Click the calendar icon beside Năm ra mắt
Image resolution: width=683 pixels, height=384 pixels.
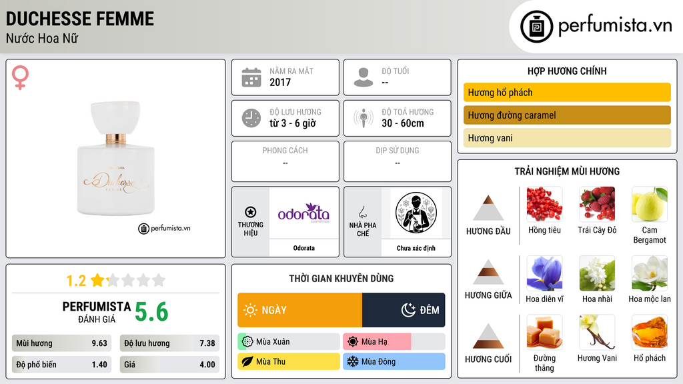[251, 77]
